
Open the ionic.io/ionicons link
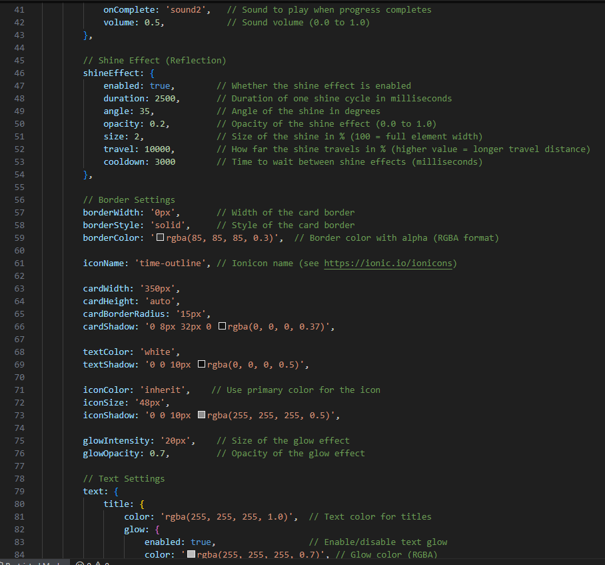tap(389, 263)
